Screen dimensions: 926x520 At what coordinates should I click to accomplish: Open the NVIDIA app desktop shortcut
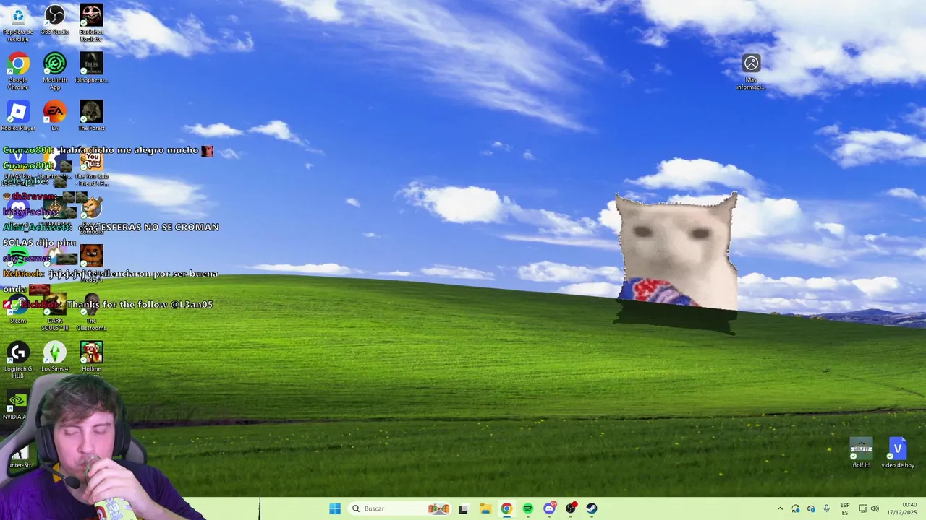16,406
